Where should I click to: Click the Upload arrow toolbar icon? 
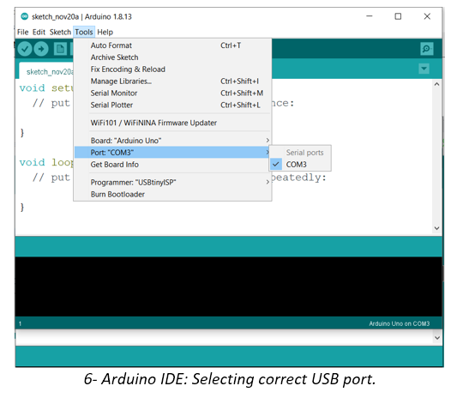pyautogui.click(x=41, y=49)
